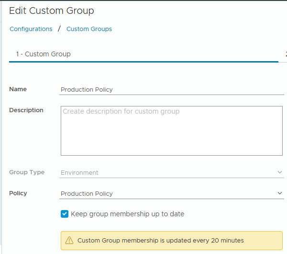
Task: Open the Group Type dropdown showing Environment
Action: [167, 172]
